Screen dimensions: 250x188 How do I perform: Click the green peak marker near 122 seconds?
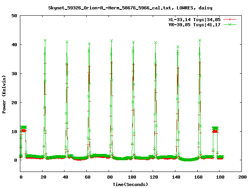click(x=155, y=42)
